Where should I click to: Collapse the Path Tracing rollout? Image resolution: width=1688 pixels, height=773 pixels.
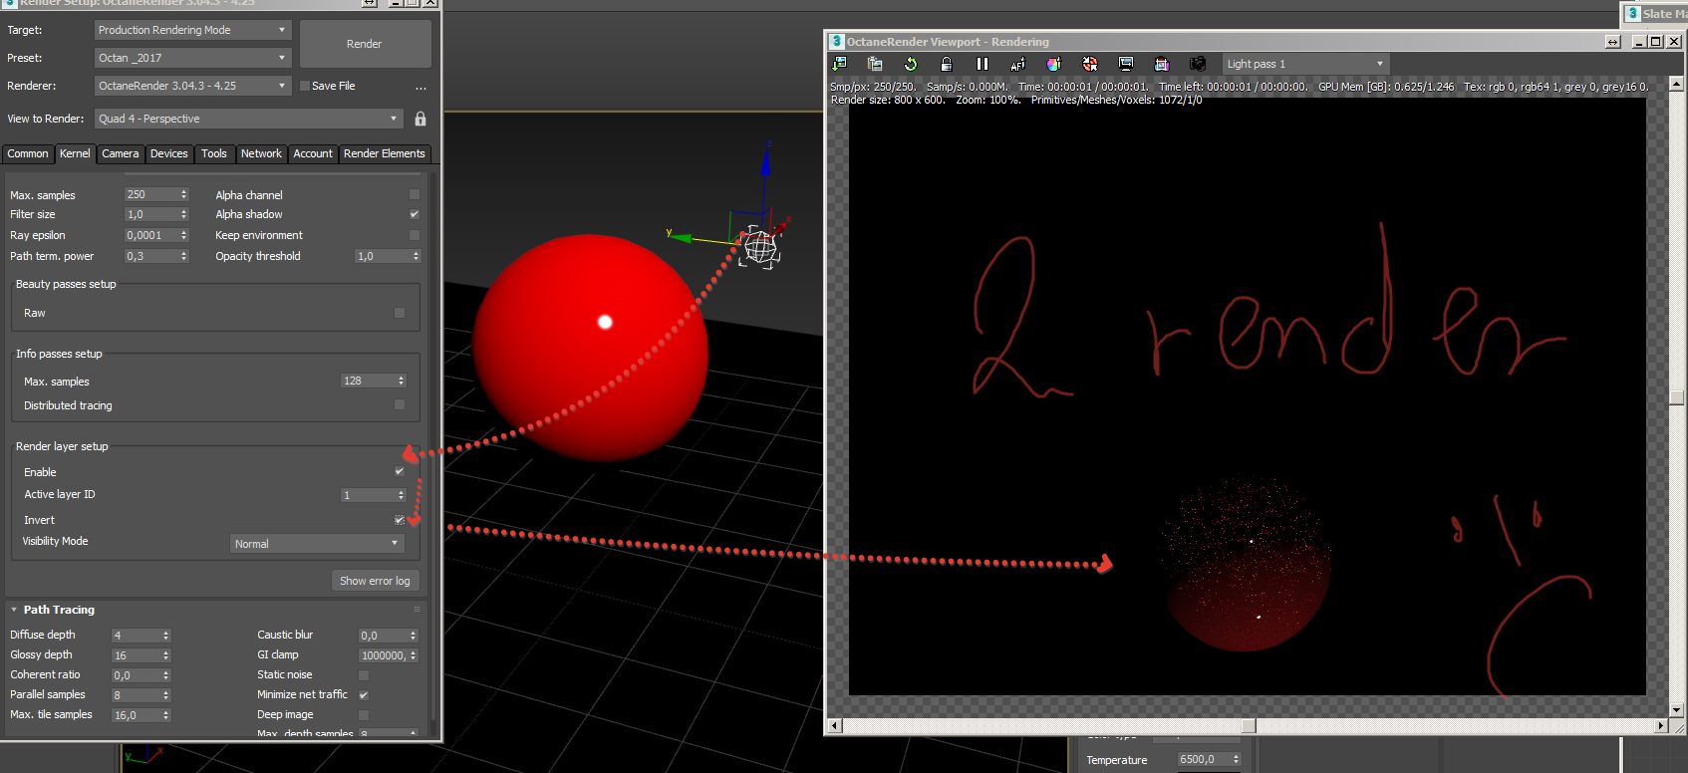click(14, 610)
